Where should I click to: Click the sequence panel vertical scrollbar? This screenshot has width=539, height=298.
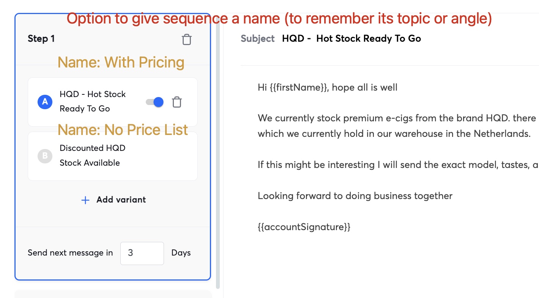coord(218,152)
